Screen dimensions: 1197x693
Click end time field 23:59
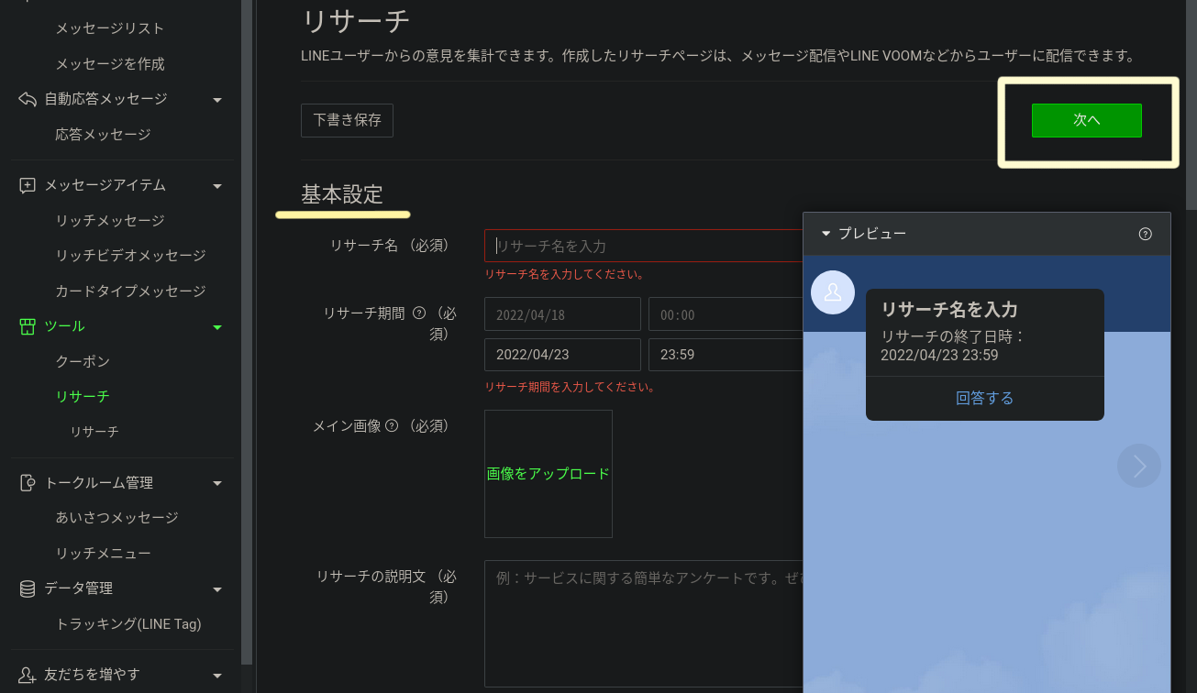click(x=726, y=354)
